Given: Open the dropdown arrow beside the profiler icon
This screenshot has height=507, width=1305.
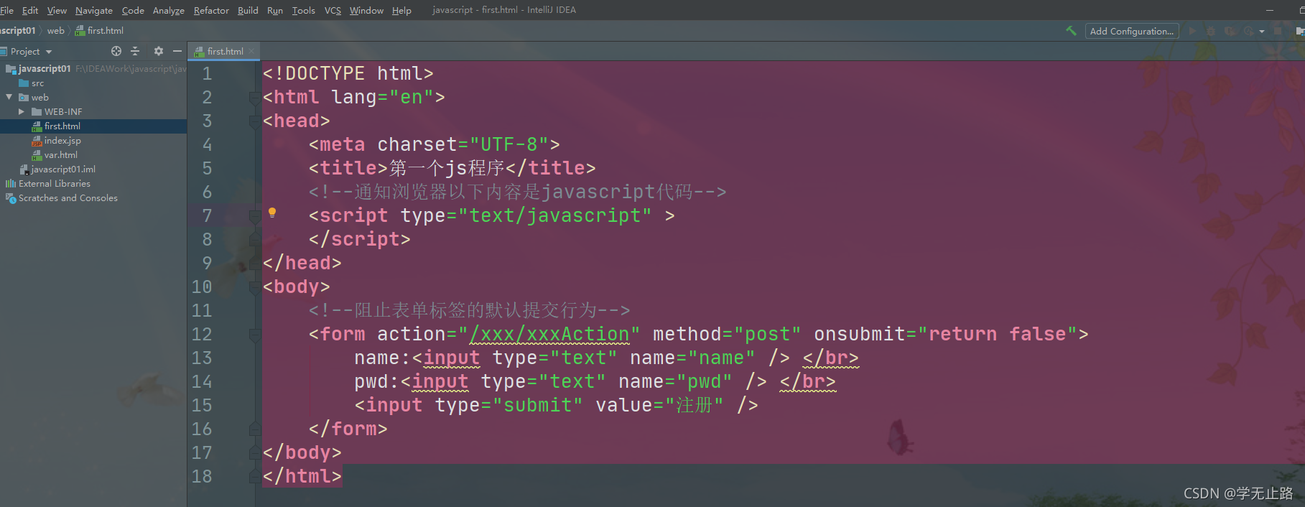Looking at the screenshot, I should coord(1262,32).
